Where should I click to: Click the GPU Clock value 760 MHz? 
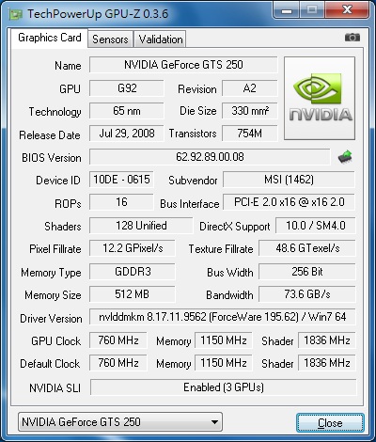[x=118, y=340]
